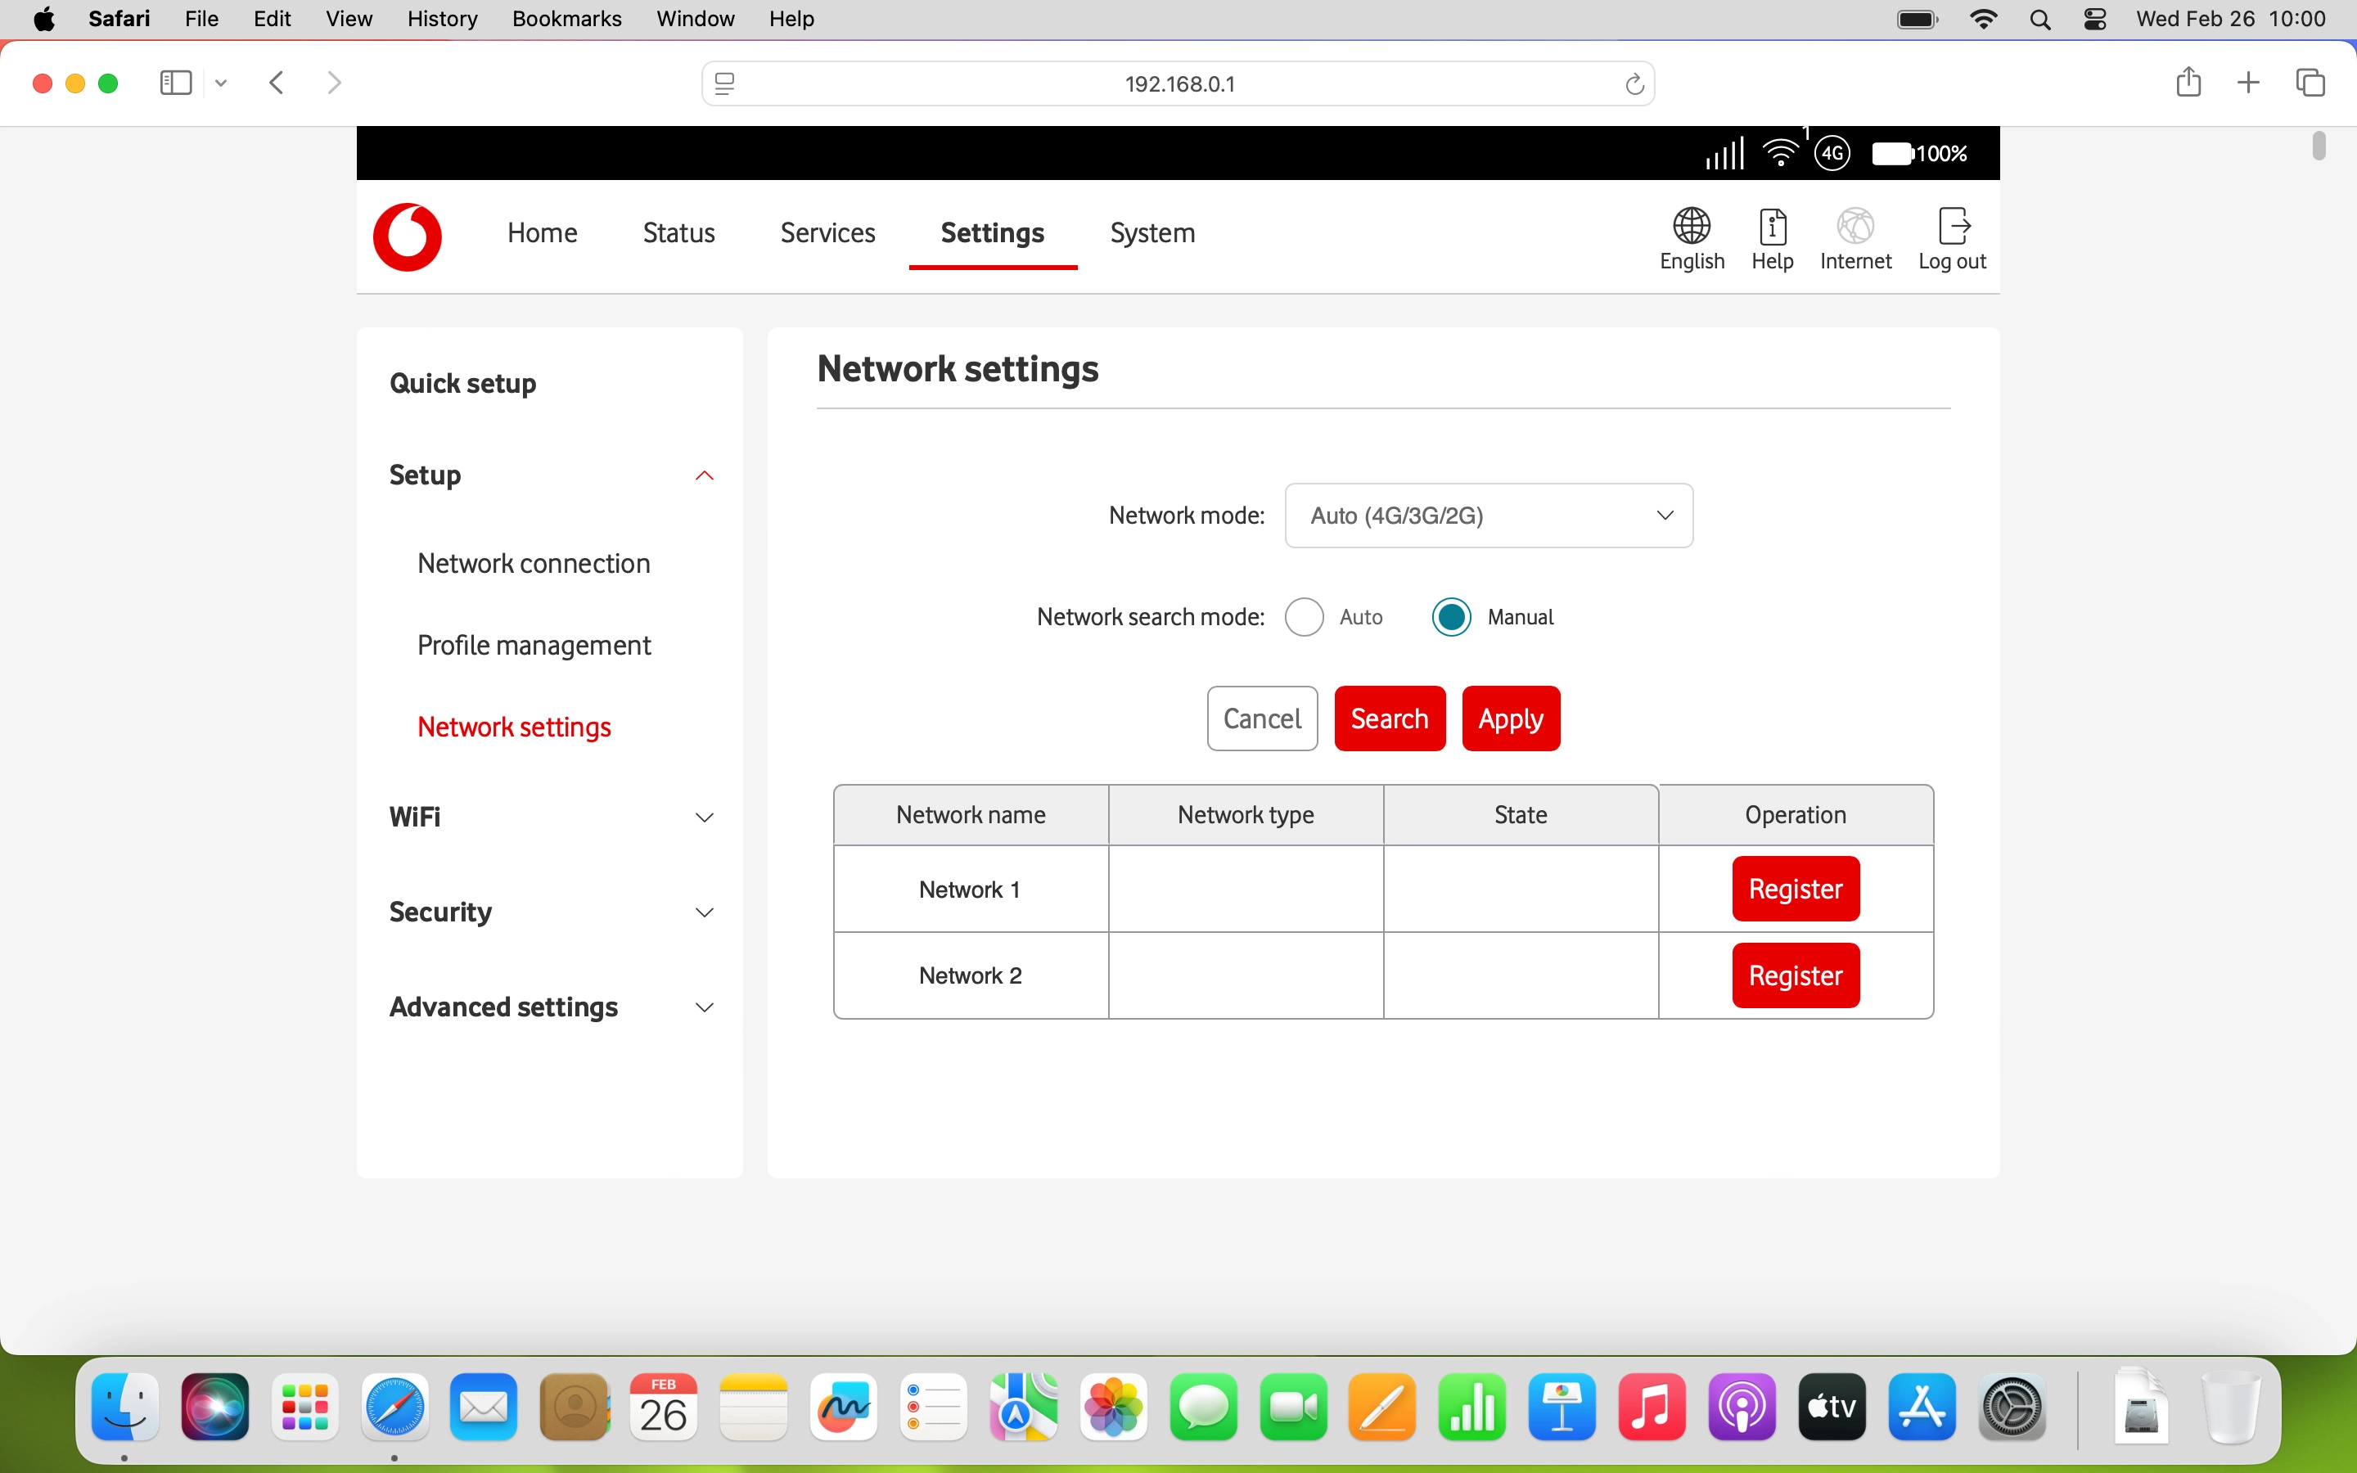The image size is (2357, 1473).
Task: Click the Safari address bar
Action: pyautogui.click(x=1178, y=83)
